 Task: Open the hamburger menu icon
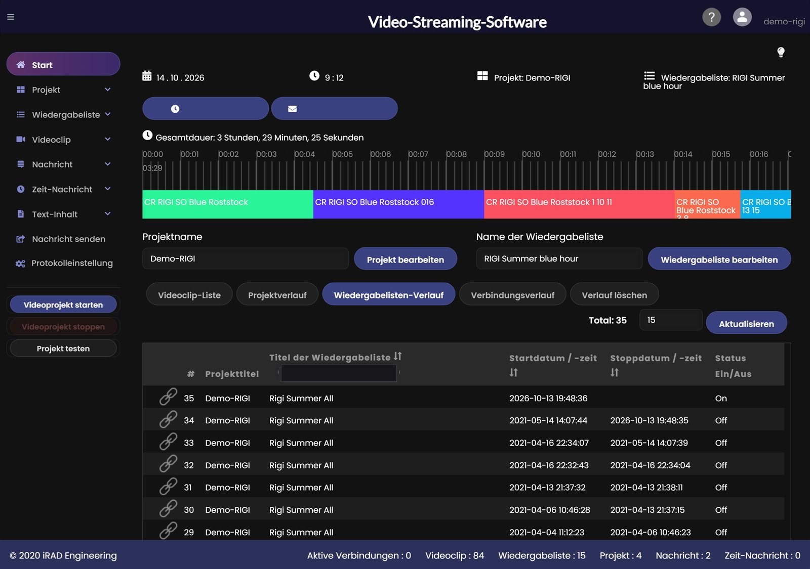pos(11,17)
